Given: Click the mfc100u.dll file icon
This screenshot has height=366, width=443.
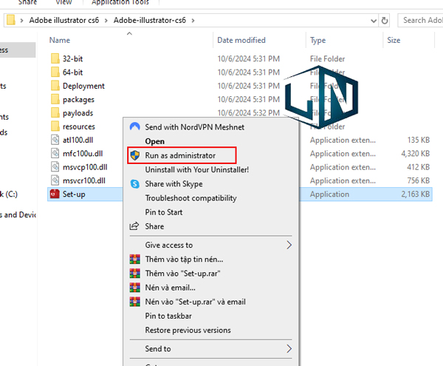Looking at the screenshot, I should tap(55, 153).
